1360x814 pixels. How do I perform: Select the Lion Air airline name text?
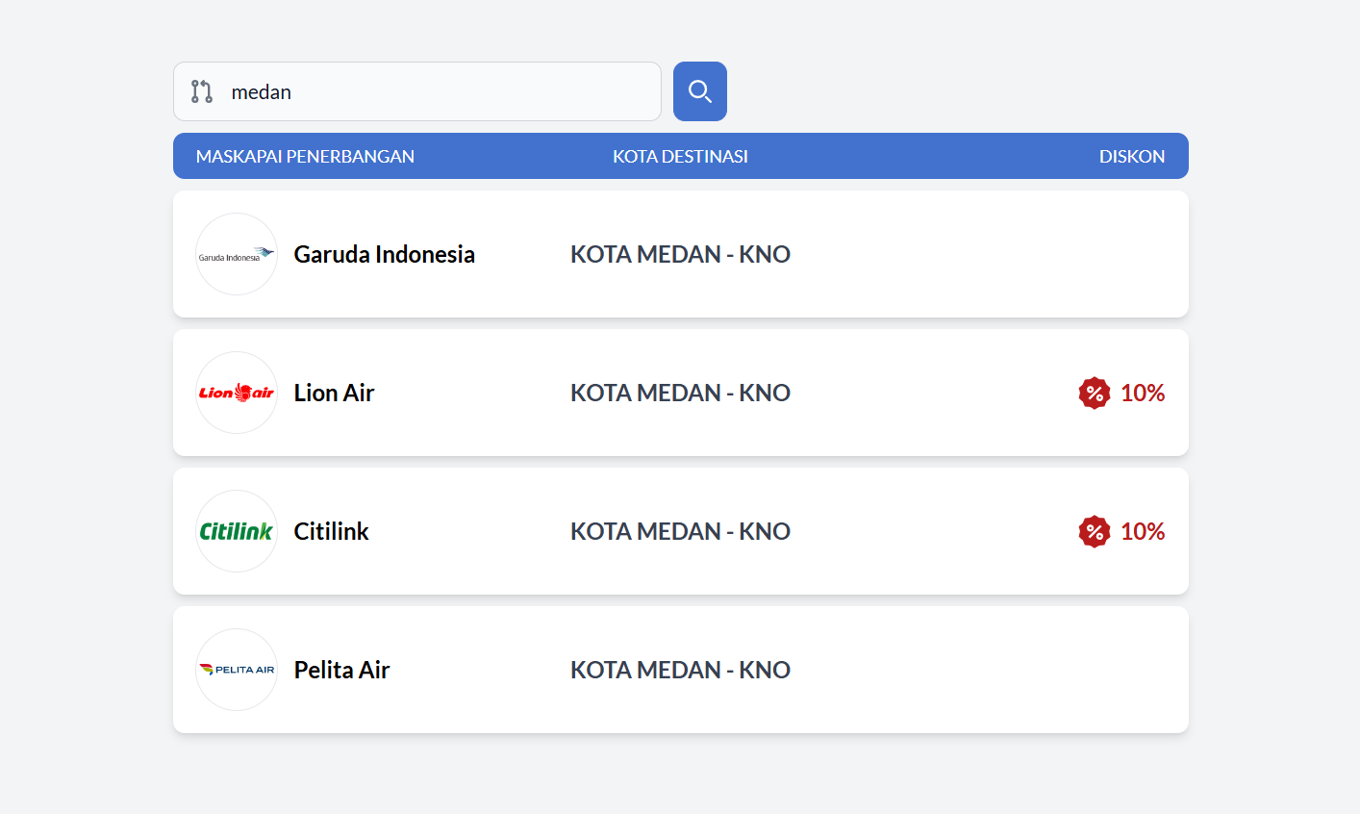pyautogui.click(x=334, y=393)
